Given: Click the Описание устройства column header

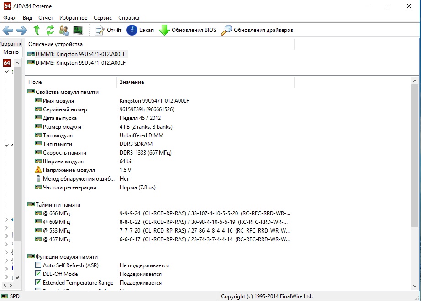Looking at the screenshot, I should [x=160, y=44].
